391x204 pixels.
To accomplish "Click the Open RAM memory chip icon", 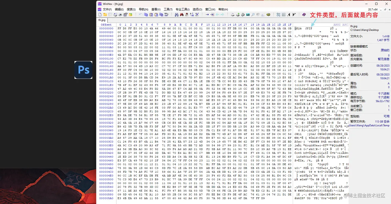I will [x=243, y=14].
